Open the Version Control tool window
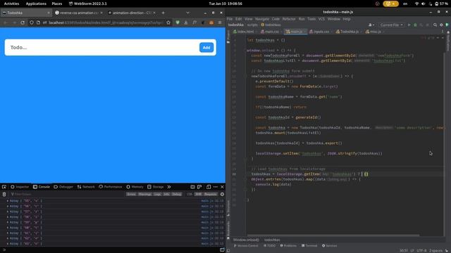The width and height of the screenshot is (451, 253). tap(246, 245)
